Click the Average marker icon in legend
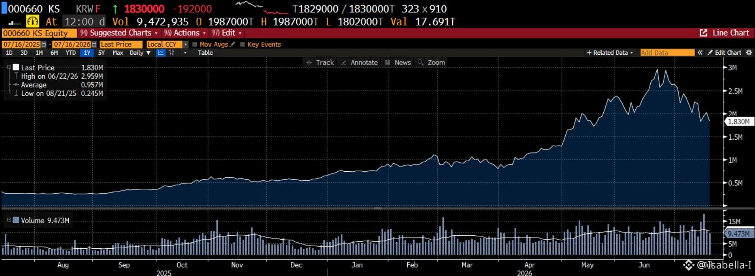Viewport: 755px width, 276px height. 16,85
